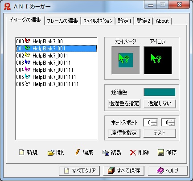Increase the first hotspot value with up arrow
Viewport: 193px width, 181px height.
154,121
